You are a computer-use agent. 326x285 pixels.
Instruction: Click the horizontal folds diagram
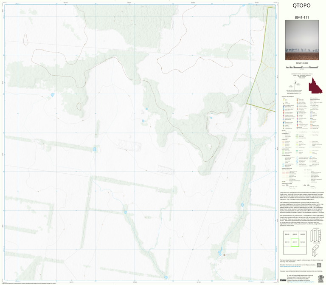[316, 250]
